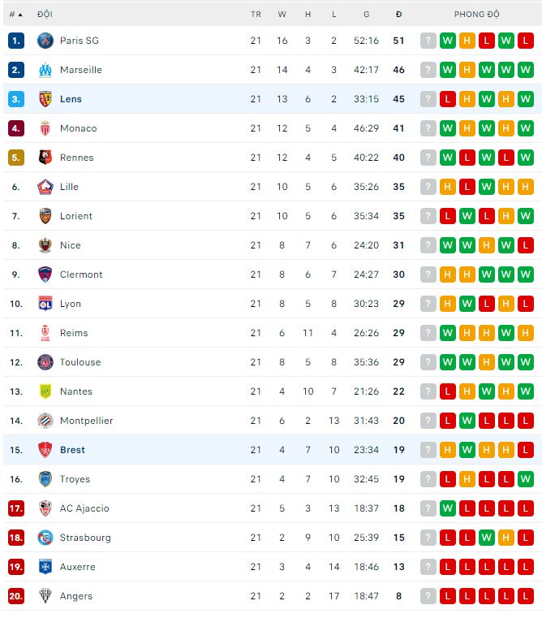Click the Lyon OL logo
Screen dimensions: 542x618
point(45,304)
